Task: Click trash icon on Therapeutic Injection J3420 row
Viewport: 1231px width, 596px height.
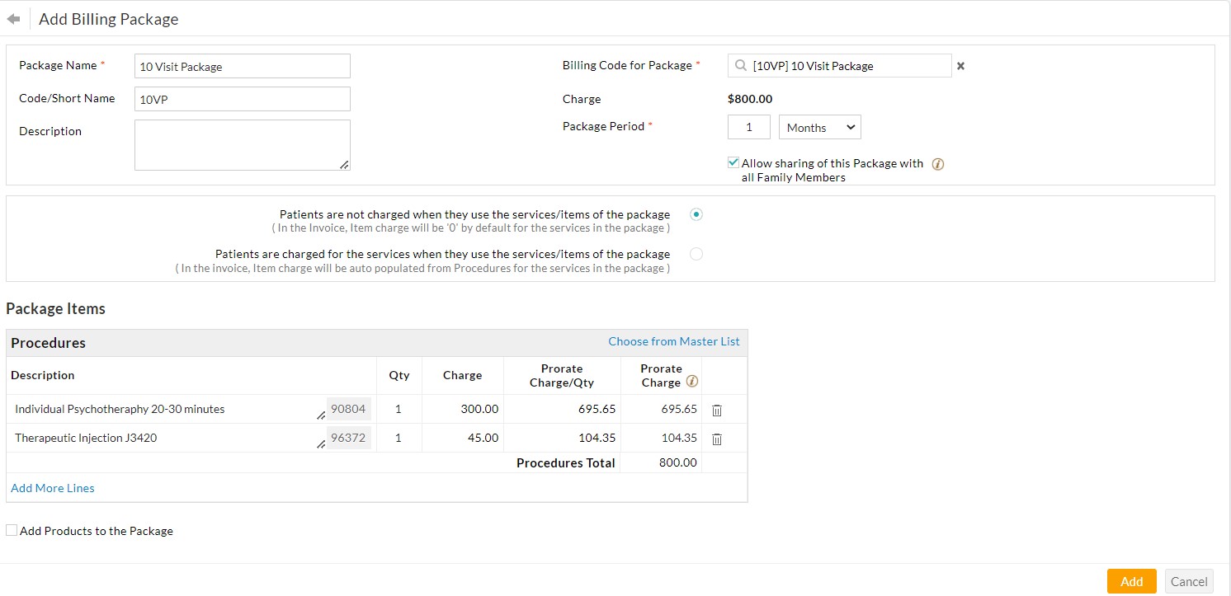Action: pyautogui.click(x=716, y=439)
